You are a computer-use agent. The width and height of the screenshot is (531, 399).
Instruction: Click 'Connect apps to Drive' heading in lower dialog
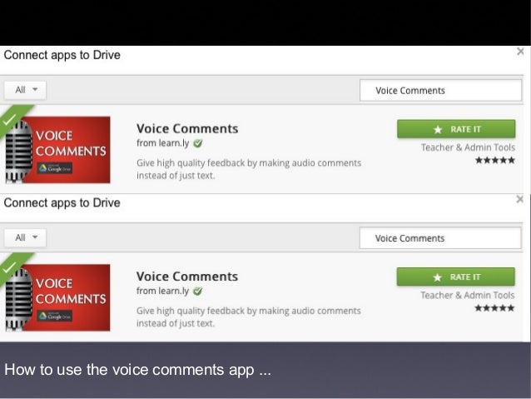coord(62,202)
